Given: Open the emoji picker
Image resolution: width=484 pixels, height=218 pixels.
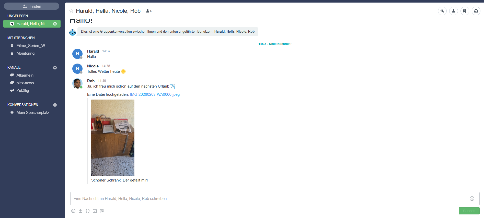Looking at the screenshot, I should 73,211.
